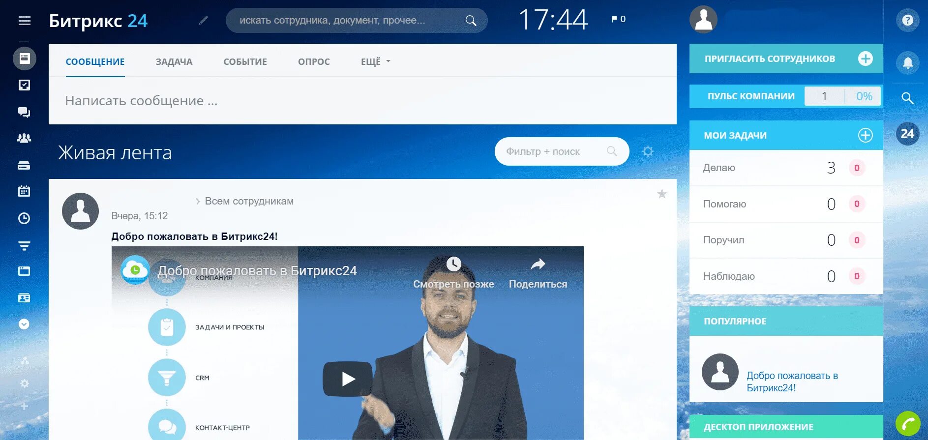
Task: Open sidebar settings gear icon
Action: (25, 383)
